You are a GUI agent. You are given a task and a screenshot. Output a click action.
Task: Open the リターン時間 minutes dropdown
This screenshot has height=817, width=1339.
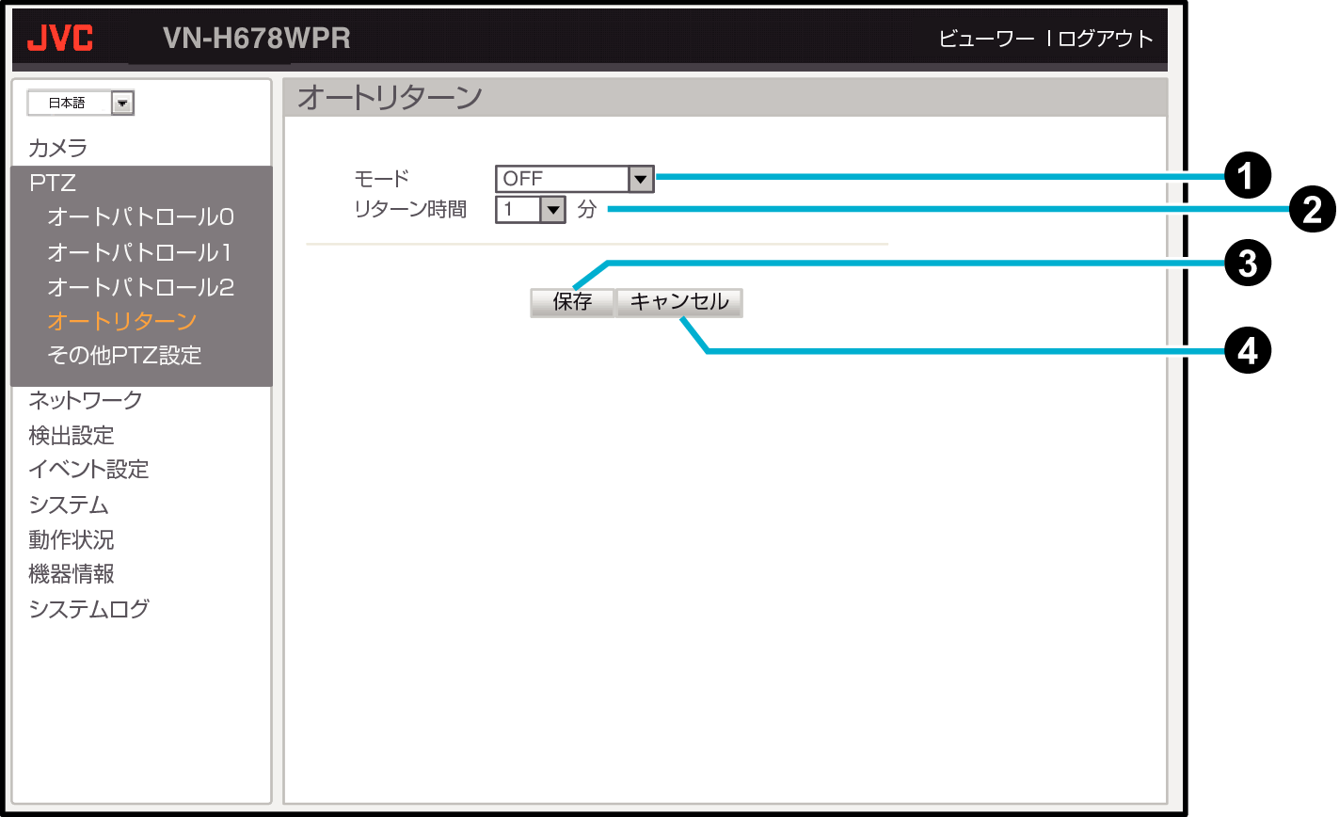click(x=530, y=209)
